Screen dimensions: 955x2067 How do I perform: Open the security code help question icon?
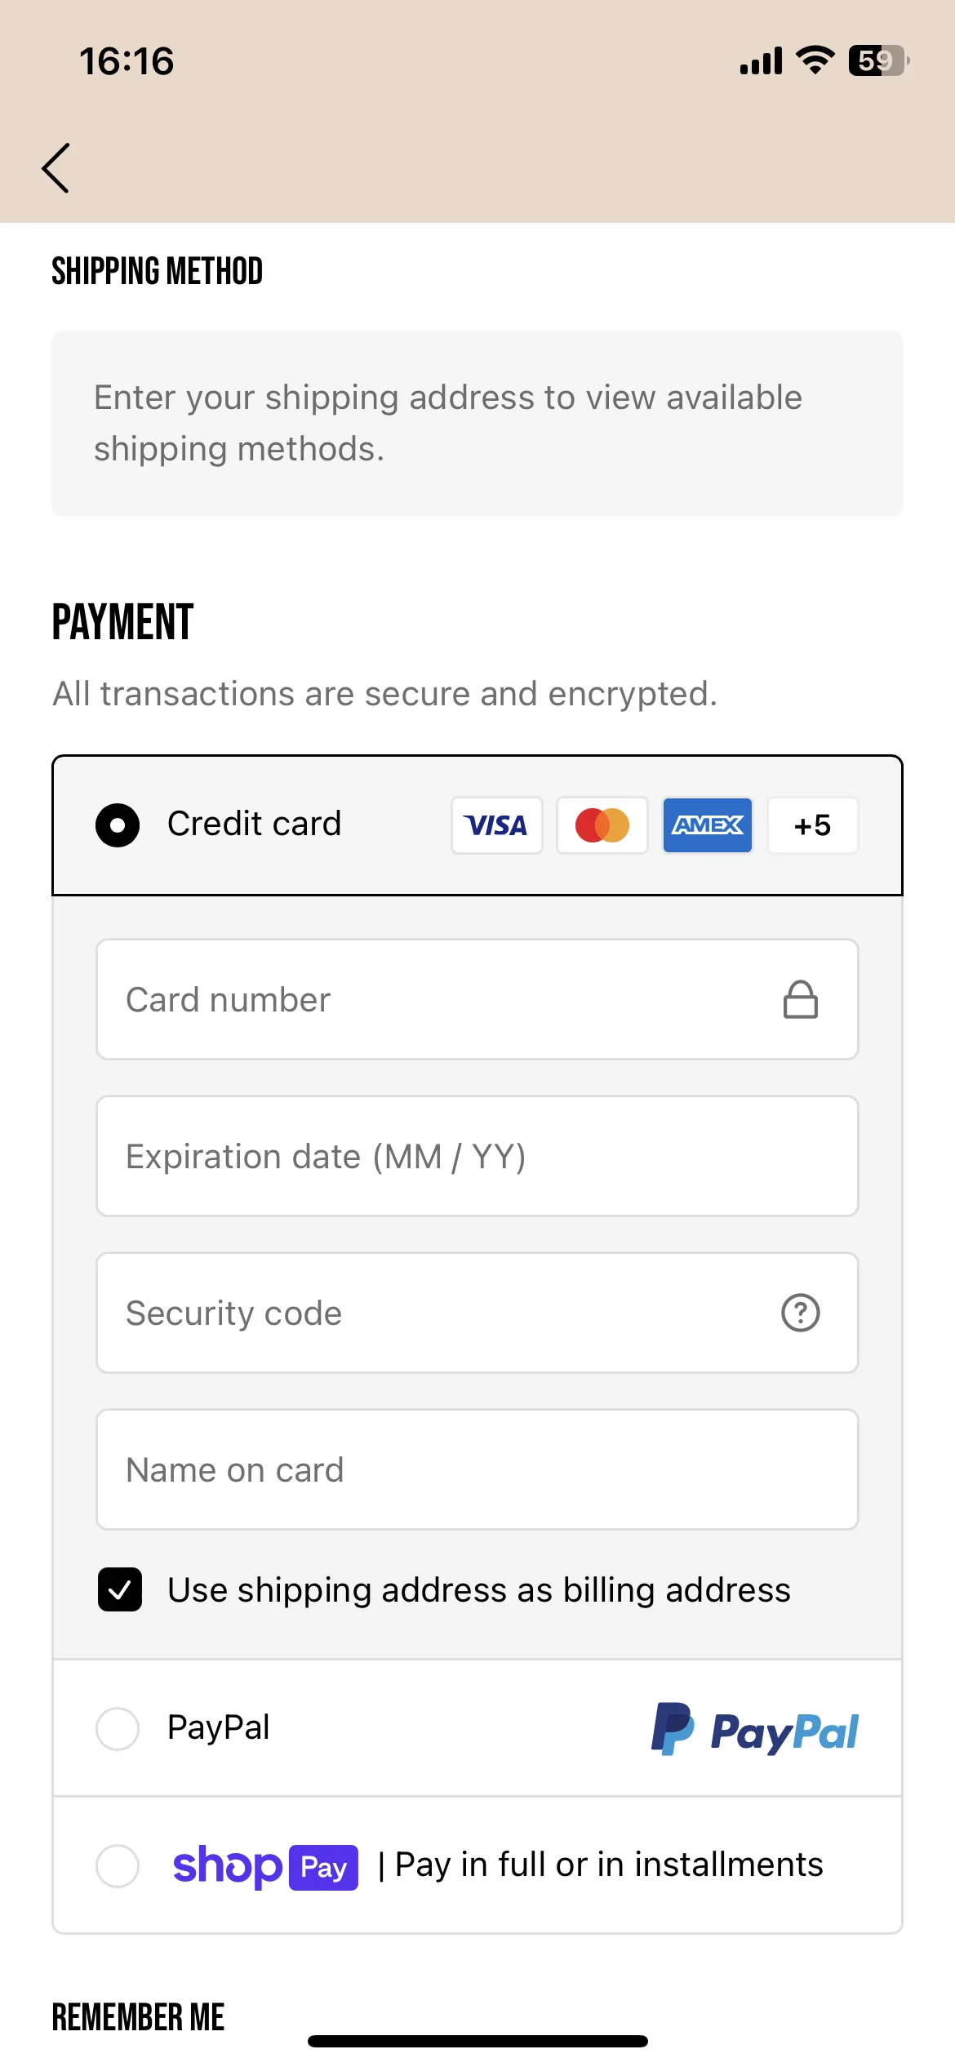[801, 1313]
